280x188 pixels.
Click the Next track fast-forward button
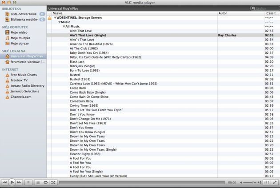[x=19, y=182]
